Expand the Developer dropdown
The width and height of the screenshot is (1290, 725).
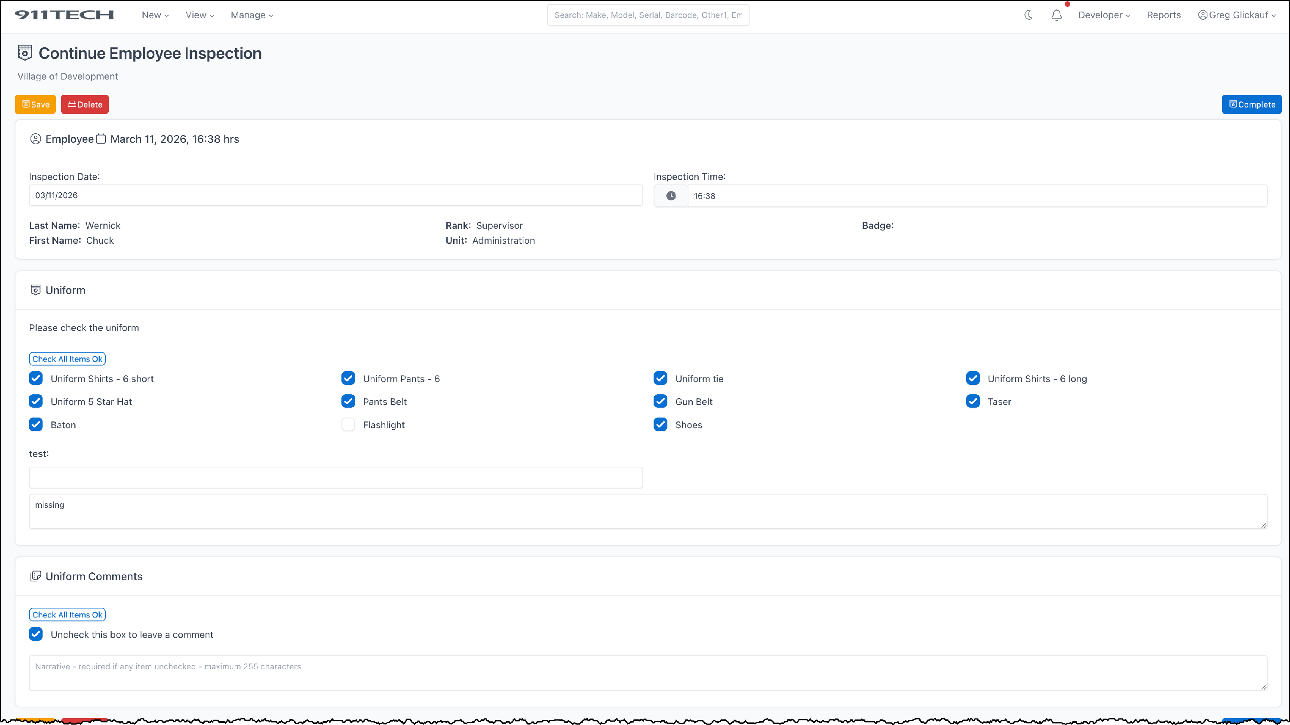pos(1104,15)
